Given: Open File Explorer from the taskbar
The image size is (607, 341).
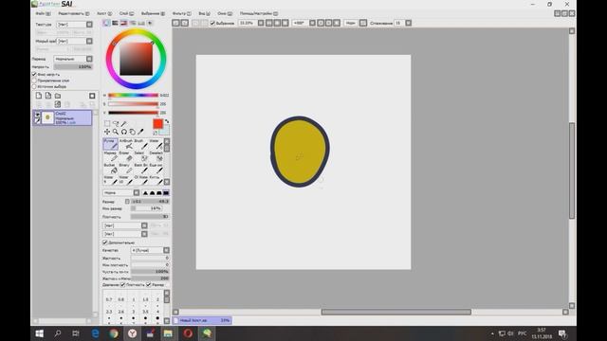Looking at the screenshot, I should pyautogui.click(x=168, y=333).
